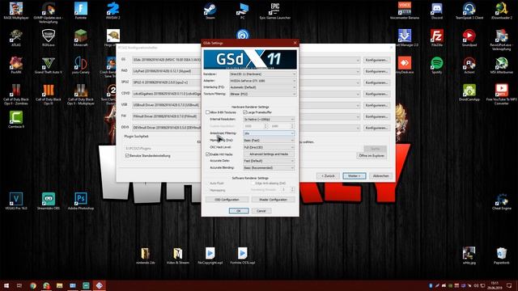
Task: Toggle the Allow 8-Bit Textures checkbox
Action: tap(207, 112)
